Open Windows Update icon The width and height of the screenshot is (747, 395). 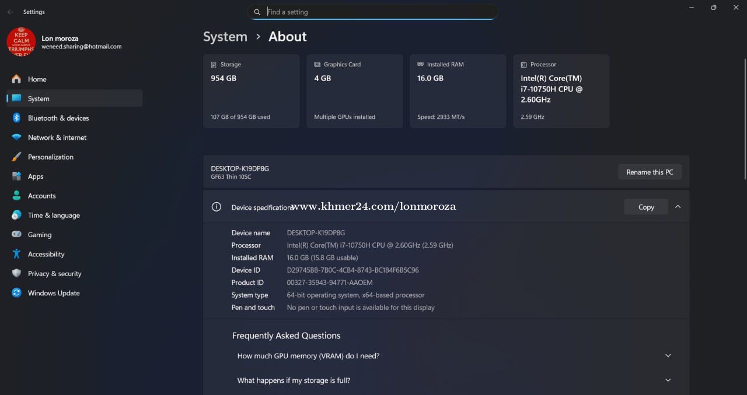(x=16, y=293)
